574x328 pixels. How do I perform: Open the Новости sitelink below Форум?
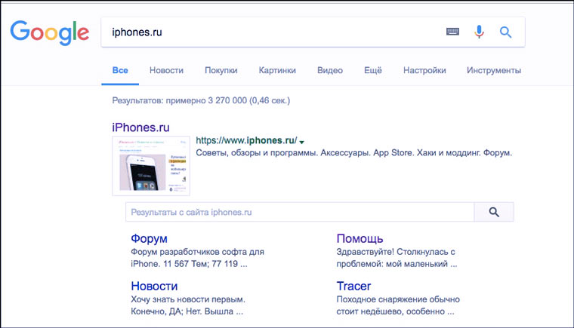(154, 286)
